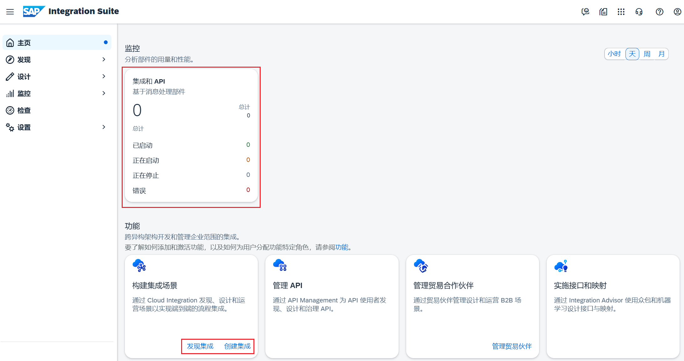Image resolution: width=684 pixels, height=361 pixels.
Task: Open the 管理贸易伙伴 link
Action: 512,346
